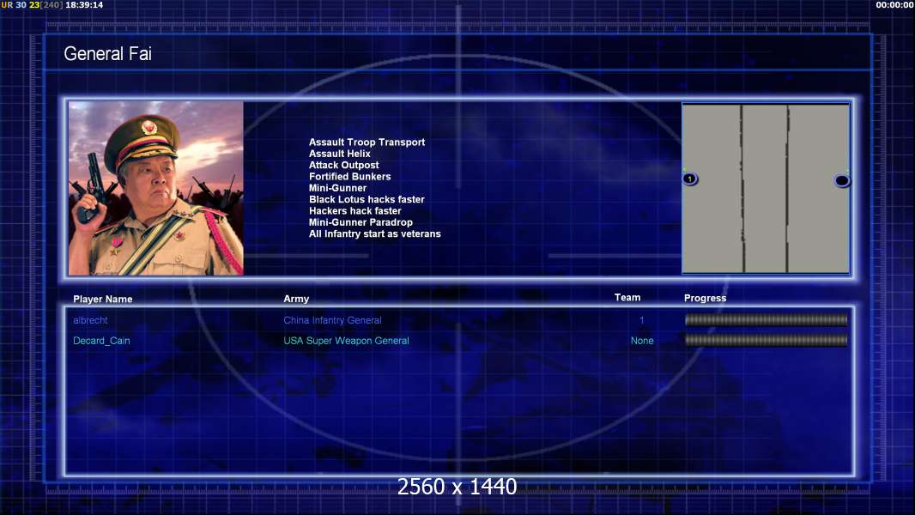The width and height of the screenshot is (915, 515).
Task: Click the 'Army' column header
Action: tap(296, 299)
